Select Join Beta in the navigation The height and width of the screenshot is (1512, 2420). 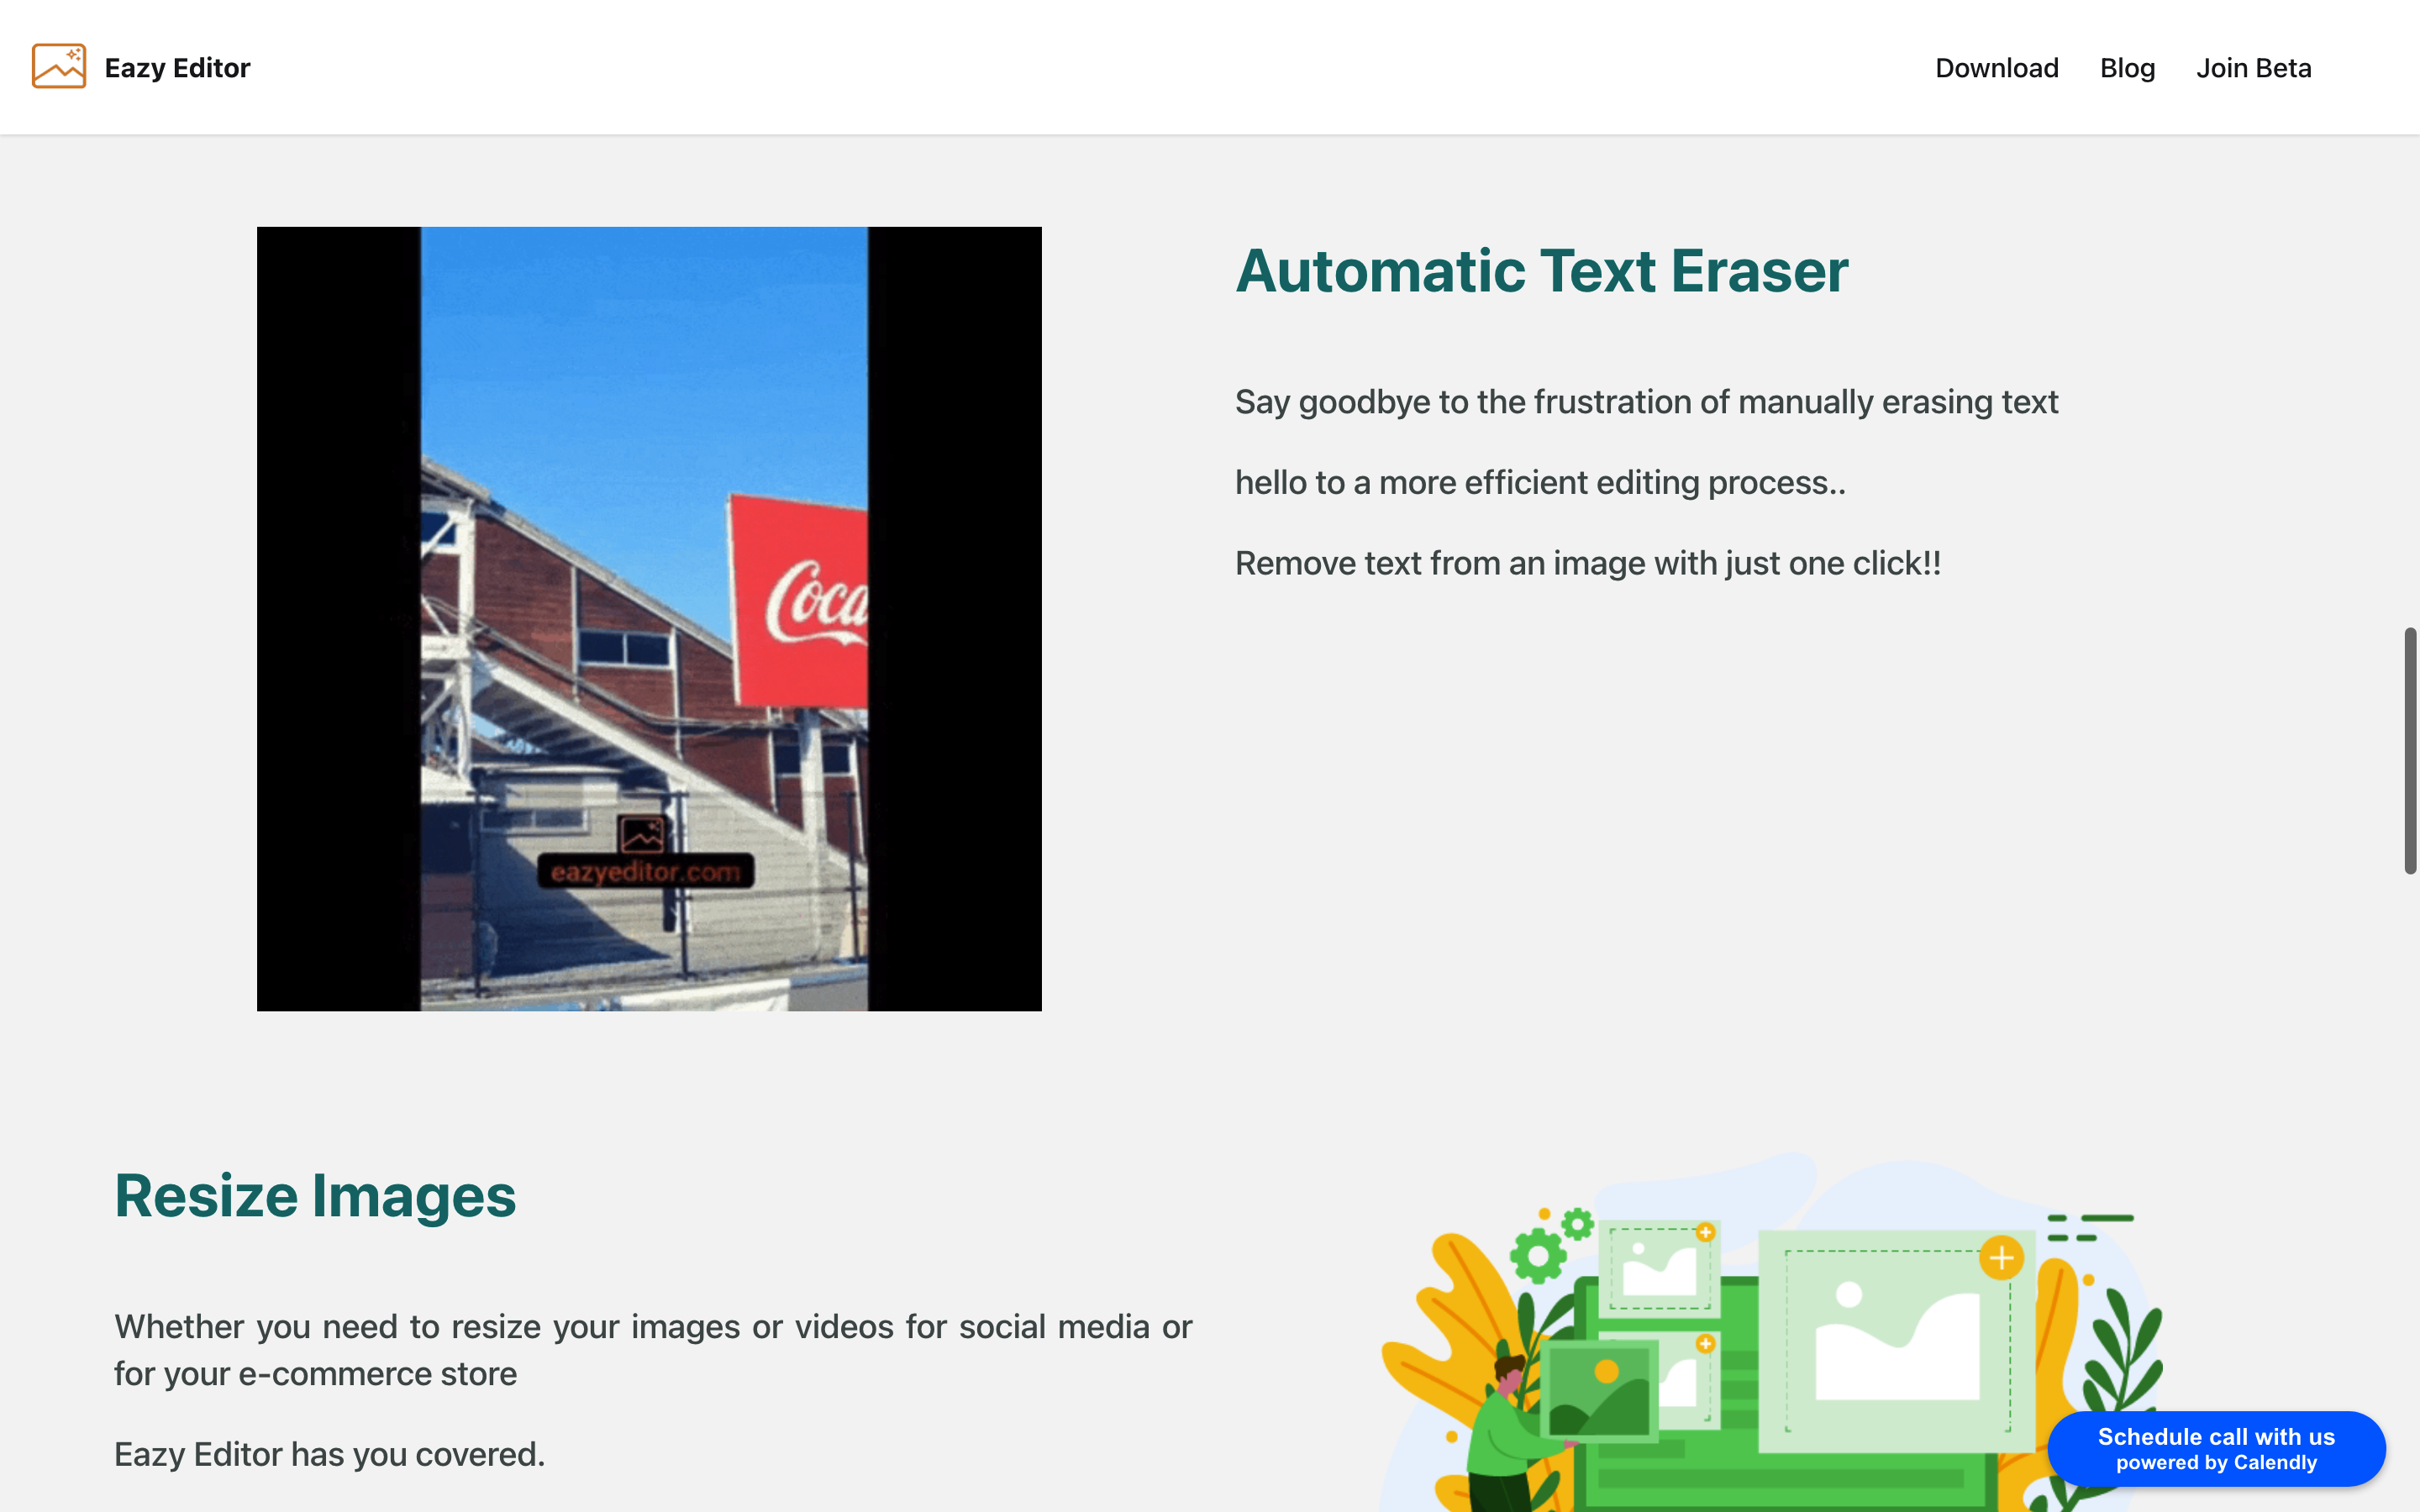click(2253, 68)
